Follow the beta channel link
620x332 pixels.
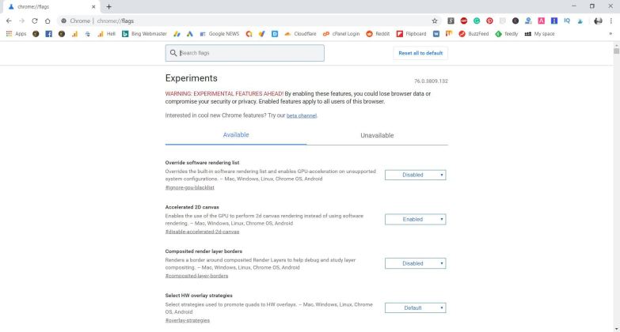point(302,116)
